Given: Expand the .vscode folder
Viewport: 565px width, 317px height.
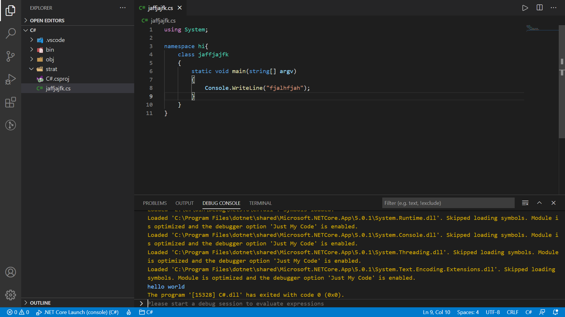Looking at the screenshot, I should [78, 40].
